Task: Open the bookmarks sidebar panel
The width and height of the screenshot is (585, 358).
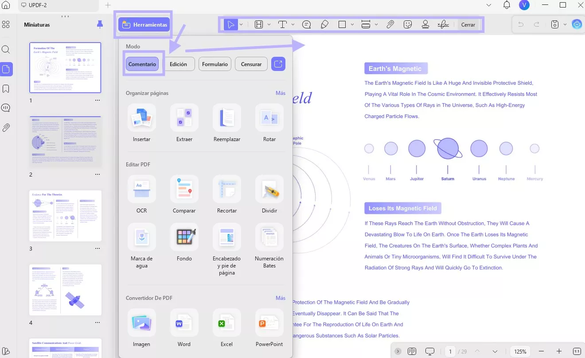Action: 6,89
